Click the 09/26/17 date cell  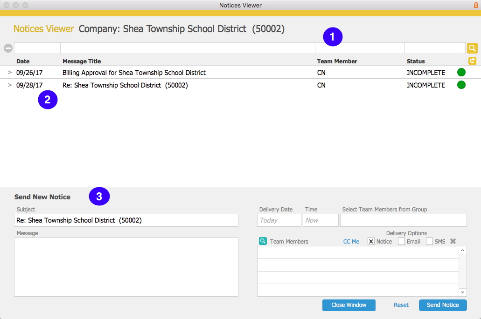(x=29, y=73)
